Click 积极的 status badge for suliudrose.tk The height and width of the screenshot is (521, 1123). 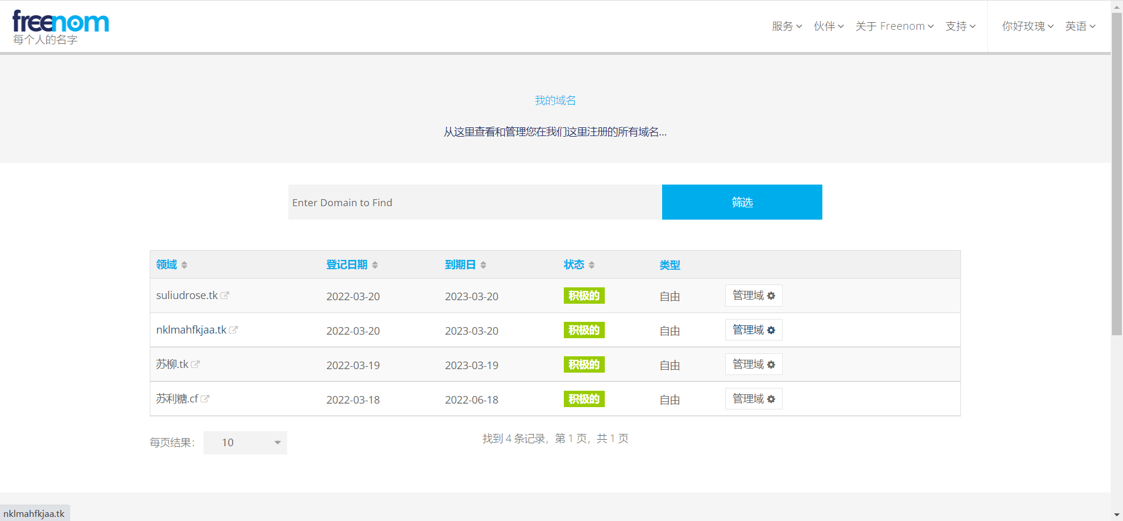coord(584,296)
